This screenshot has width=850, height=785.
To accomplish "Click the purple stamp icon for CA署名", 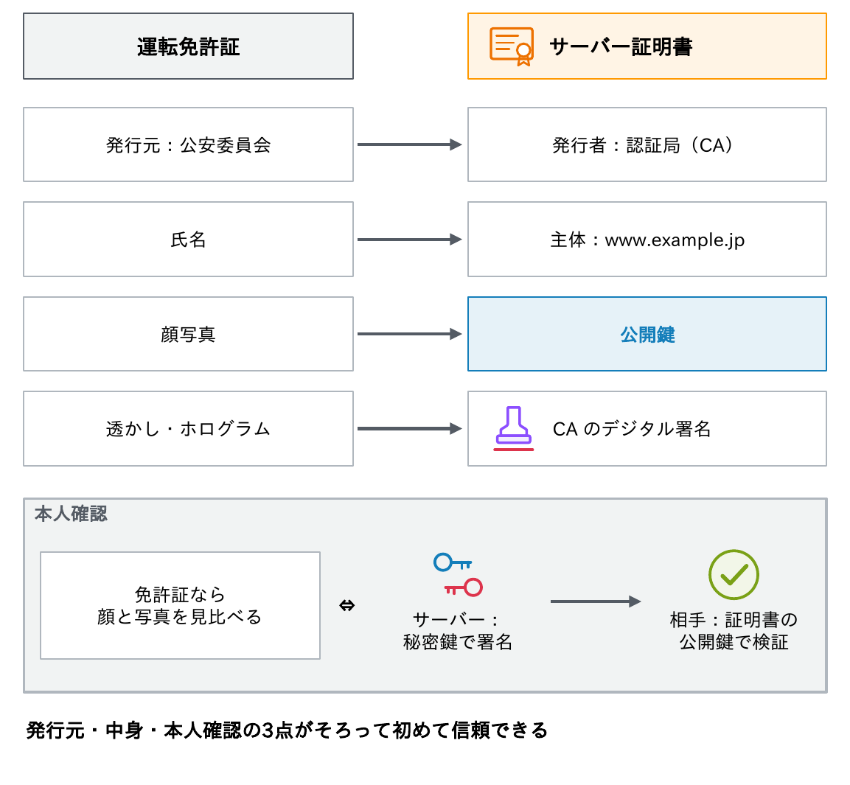I will click(x=513, y=428).
